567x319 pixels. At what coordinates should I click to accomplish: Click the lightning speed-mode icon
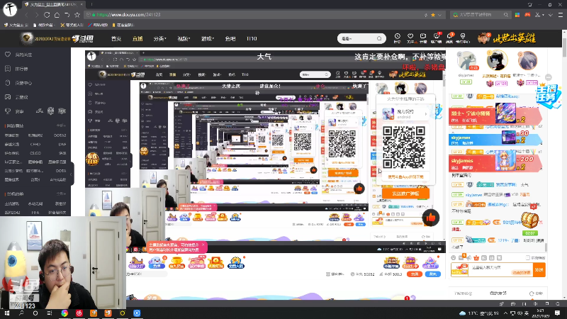pyautogui.click(x=426, y=15)
